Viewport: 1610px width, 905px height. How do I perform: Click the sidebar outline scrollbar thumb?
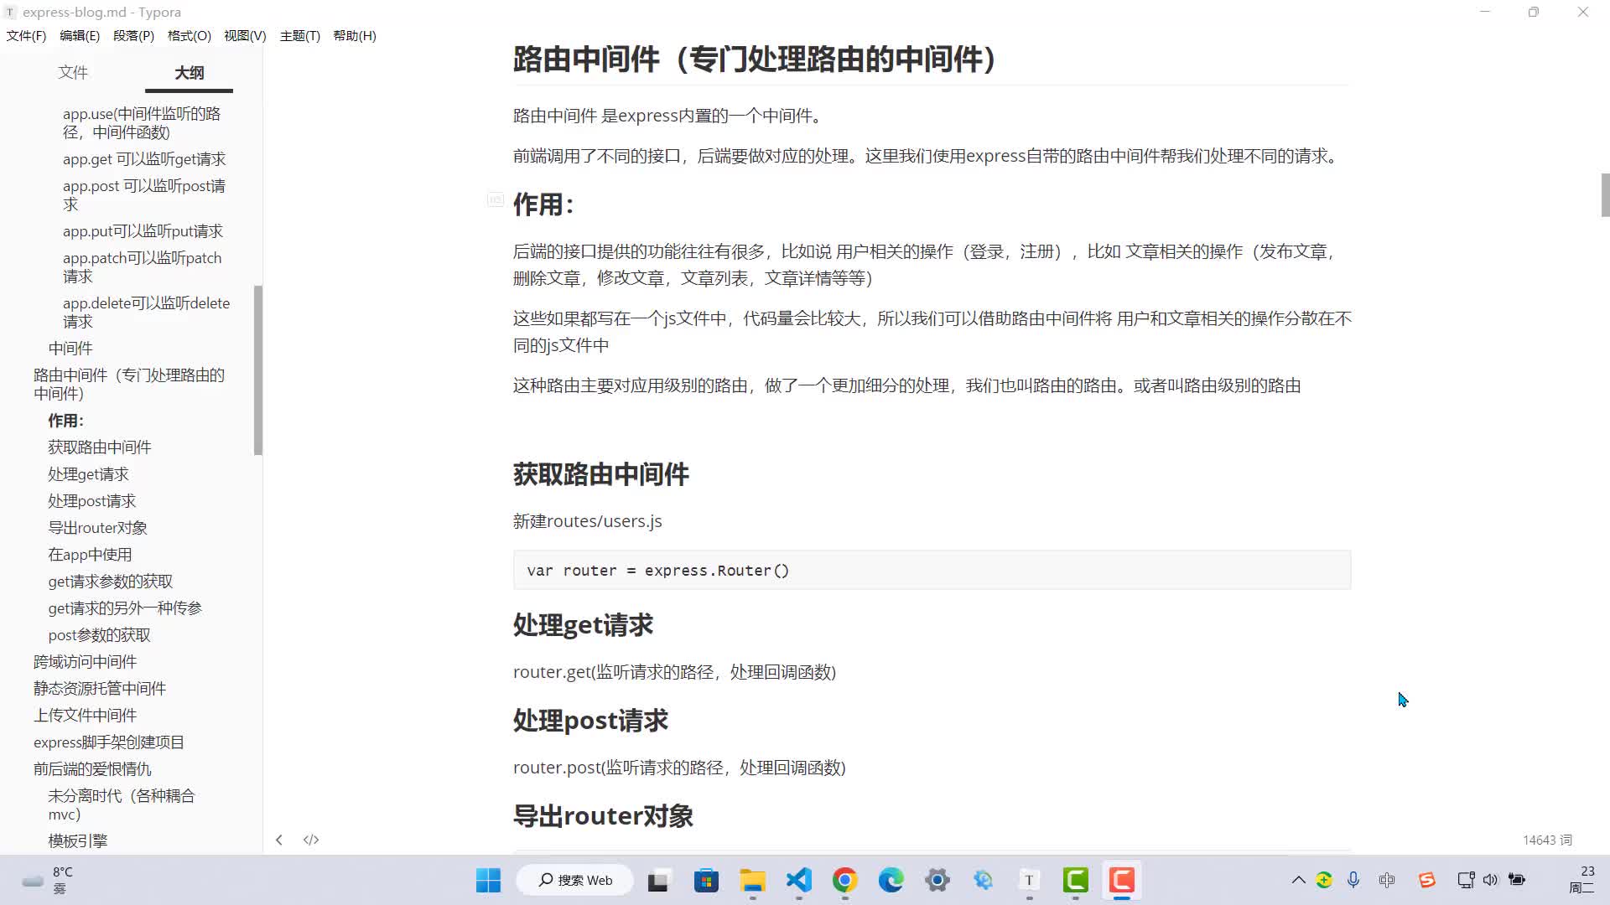pos(258,370)
